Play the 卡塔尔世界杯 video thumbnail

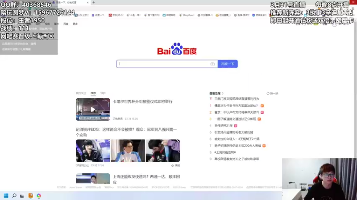[93, 109]
